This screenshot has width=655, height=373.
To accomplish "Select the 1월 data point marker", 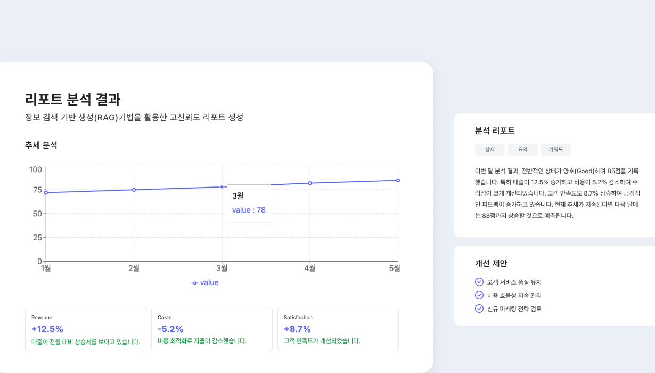I will (46, 193).
